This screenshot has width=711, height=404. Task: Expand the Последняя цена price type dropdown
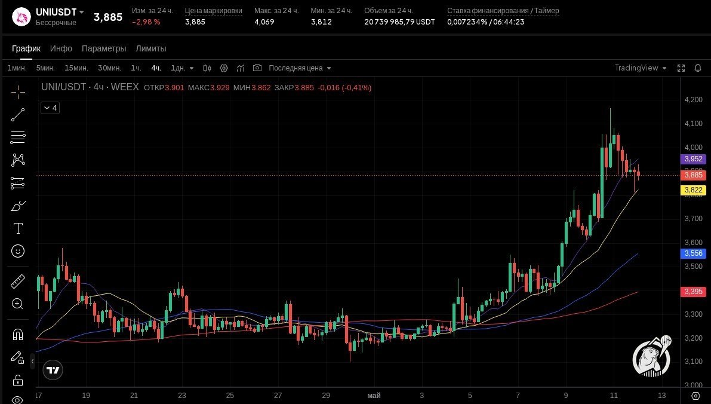(x=300, y=68)
